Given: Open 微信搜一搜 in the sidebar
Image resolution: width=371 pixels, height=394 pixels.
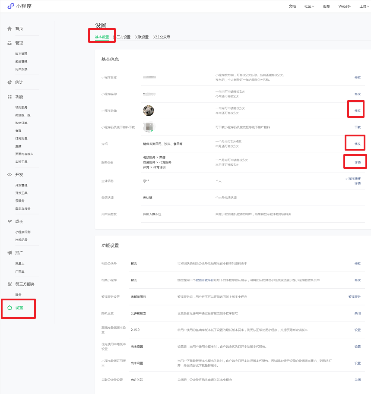Looking at the screenshot, I should (23, 115).
